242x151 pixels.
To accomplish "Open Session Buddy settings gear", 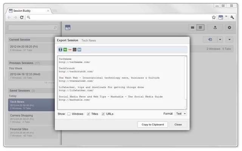I will (230, 28).
